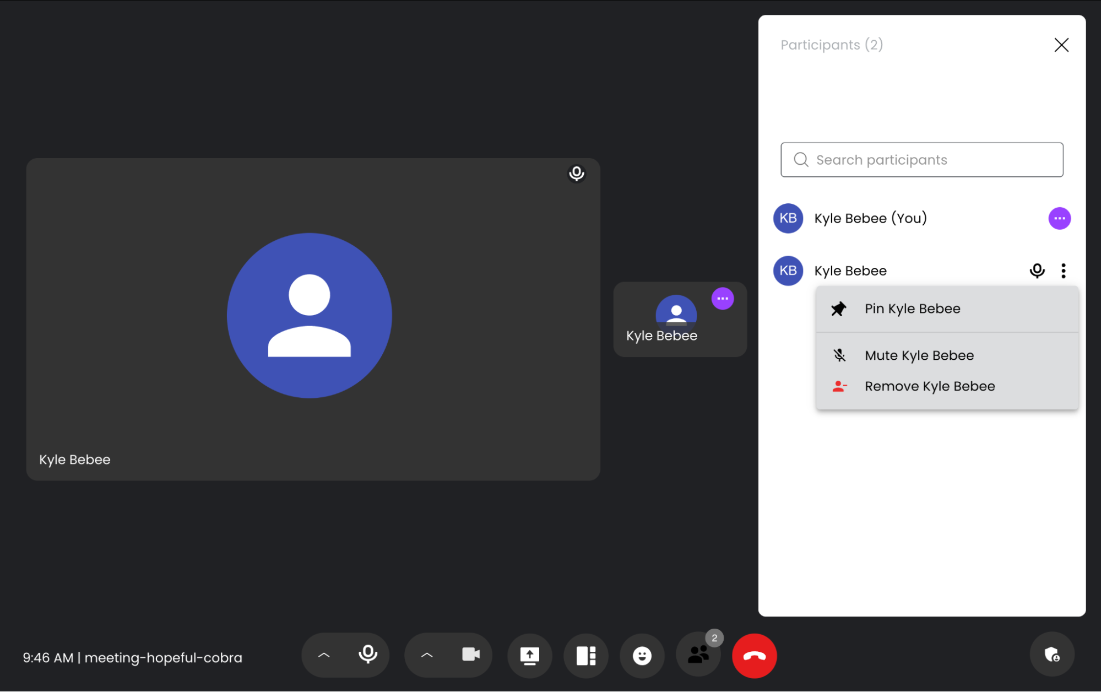Viewport: 1101px width, 692px height.
Task: Click the 'Kyle Bebee (You)' name text
Action: pos(871,218)
